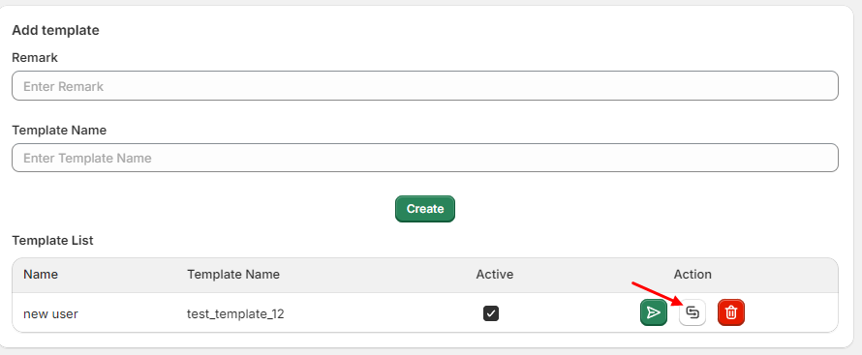Click the link icon in Action column
The width and height of the screenshot is (862, 355).
[x=693, y=312]
